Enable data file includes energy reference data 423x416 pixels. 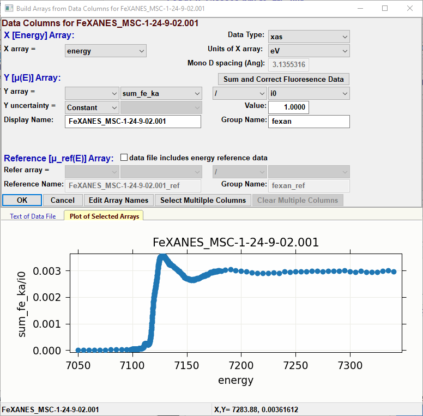pos(124,158)
